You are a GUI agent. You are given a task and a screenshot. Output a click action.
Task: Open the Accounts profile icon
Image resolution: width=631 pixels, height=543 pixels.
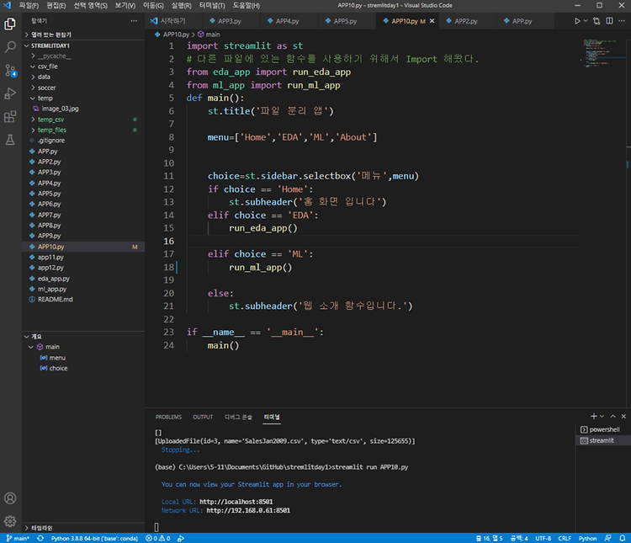click(x=10, y=498)
